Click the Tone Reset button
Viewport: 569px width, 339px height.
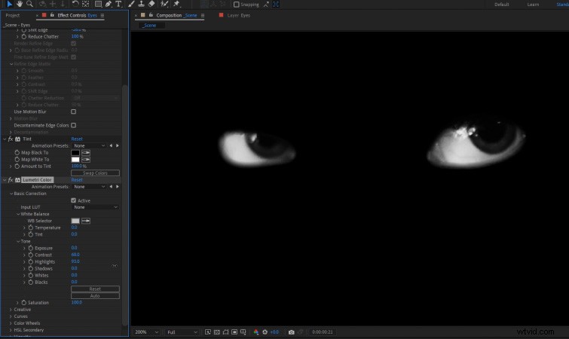pos(95,289)
